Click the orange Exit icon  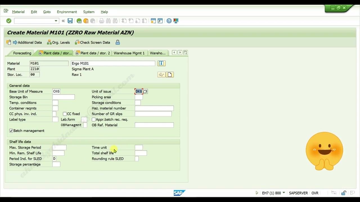[86, 21]
